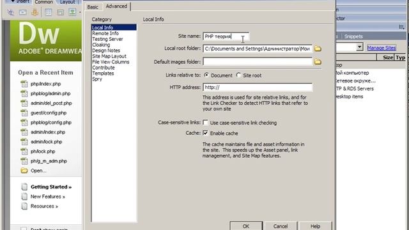This screenshot has height=230, width=409.
Task: Click into the HTTP address field
Action: (x=258, y=88)
